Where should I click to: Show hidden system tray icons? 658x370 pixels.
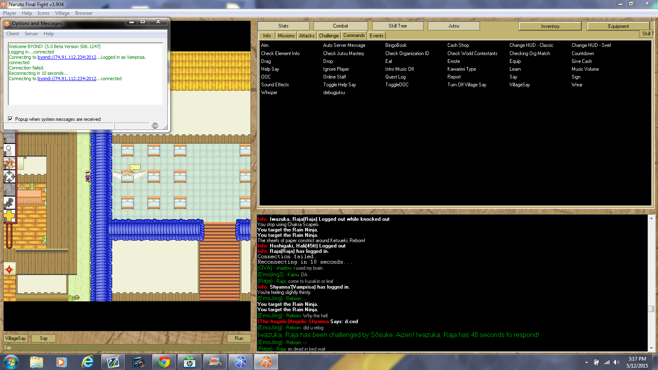coord(586,362)
